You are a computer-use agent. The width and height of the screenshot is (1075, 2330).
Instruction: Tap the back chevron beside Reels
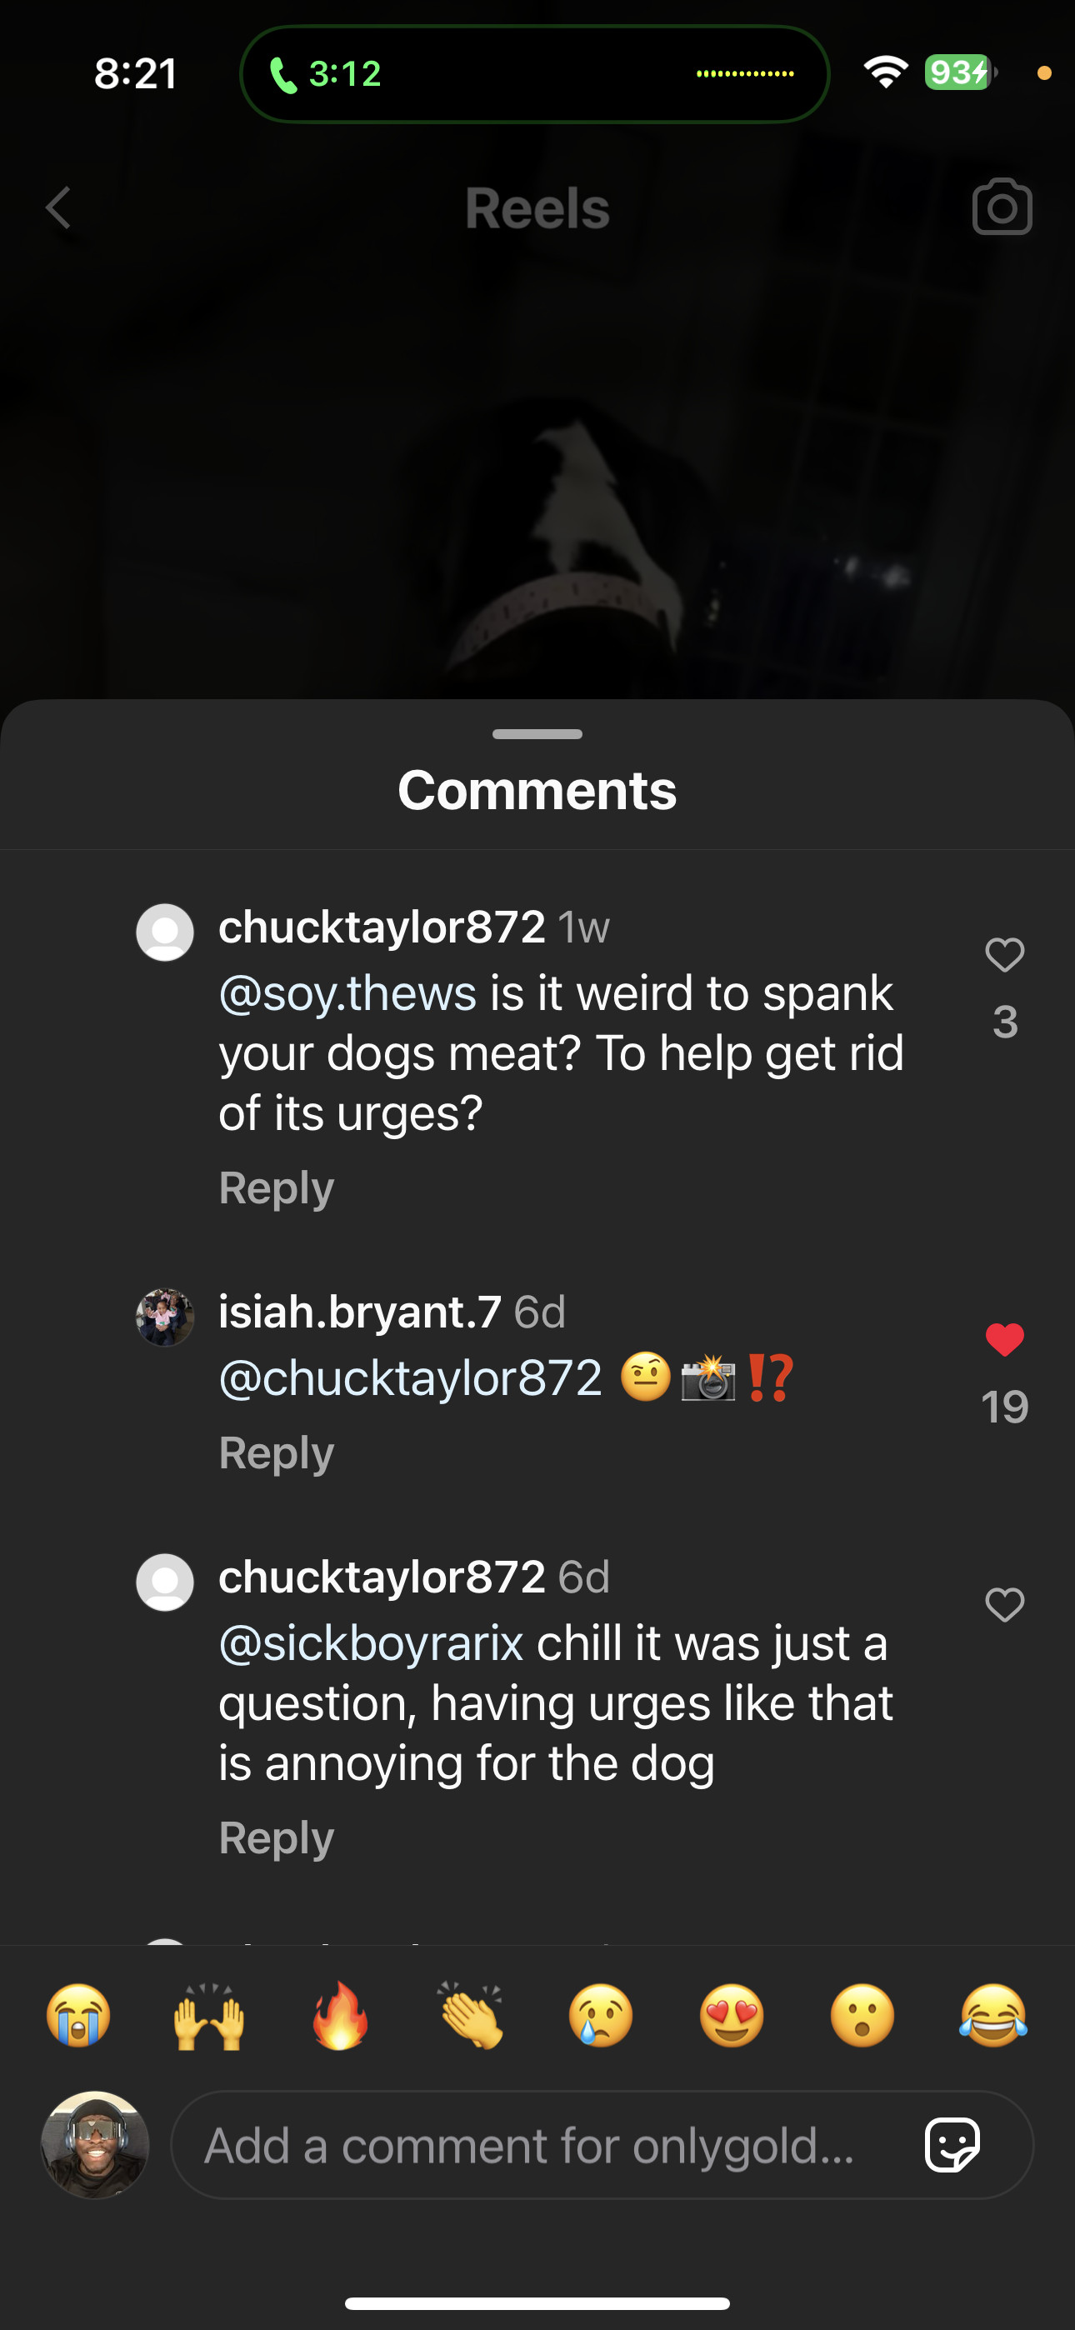[x=59, y=208]
